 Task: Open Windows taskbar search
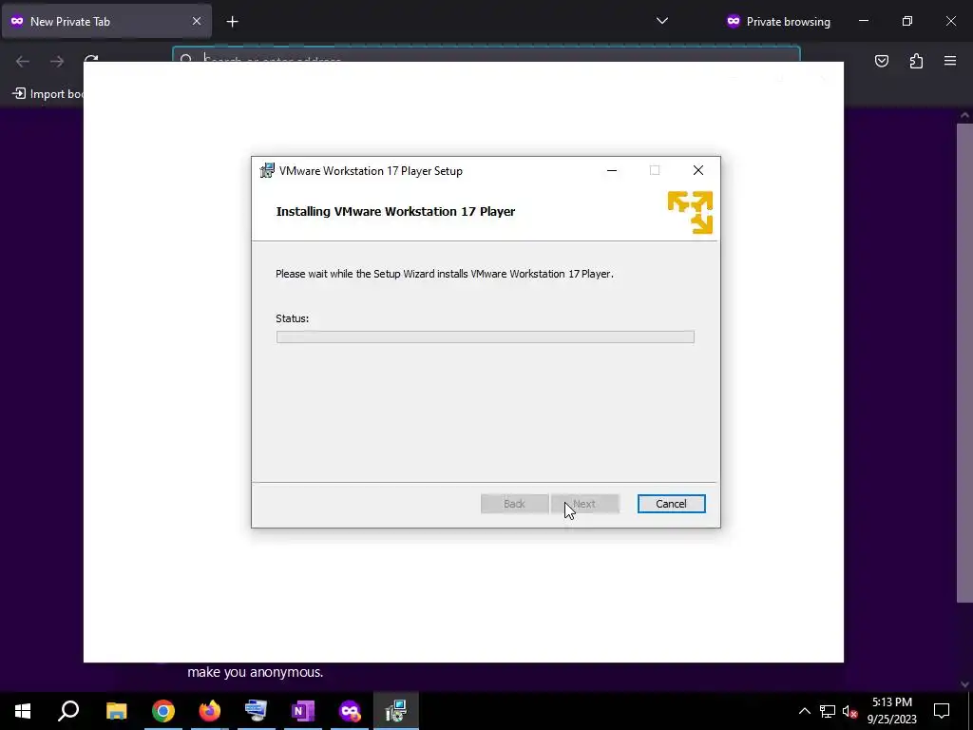click(x=68, y=711)
